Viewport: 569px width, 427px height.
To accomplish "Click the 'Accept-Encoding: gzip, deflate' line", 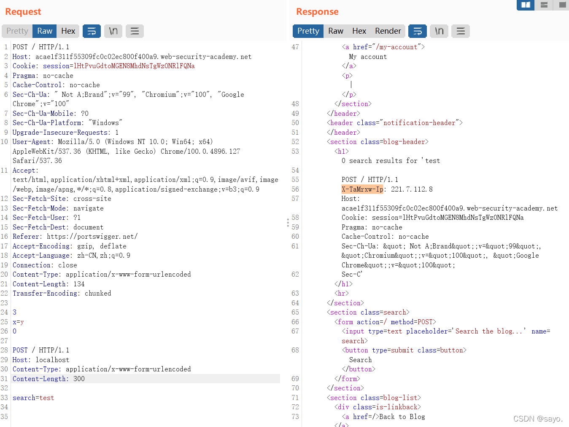I will (x=70, y=246).
